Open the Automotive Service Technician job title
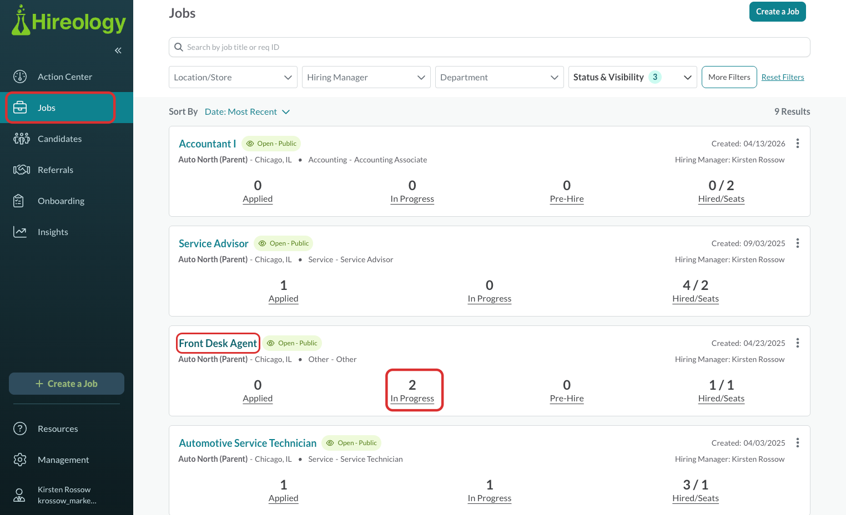This screenshot has width=846, height=515. pos(248,443)
